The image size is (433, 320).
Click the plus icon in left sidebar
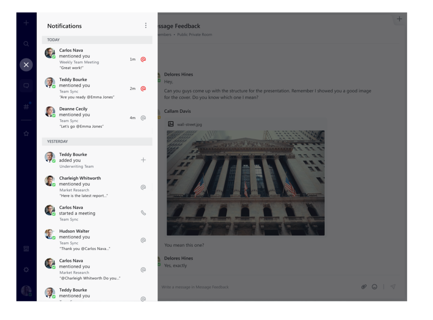coord(26,23)
